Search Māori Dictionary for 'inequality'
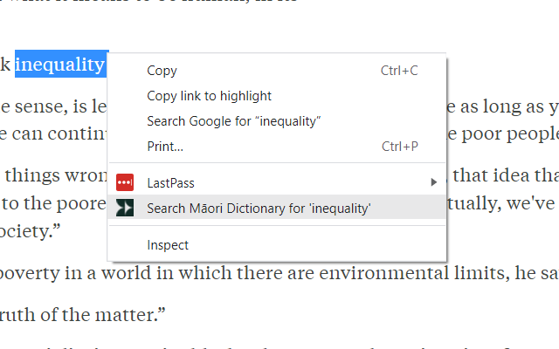 tap(259, 208)
